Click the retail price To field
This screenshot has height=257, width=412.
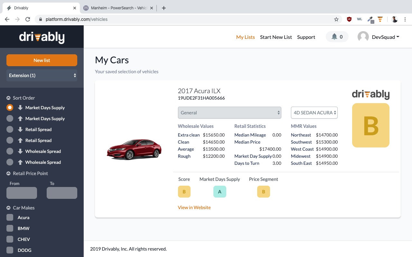click(62, 193)
